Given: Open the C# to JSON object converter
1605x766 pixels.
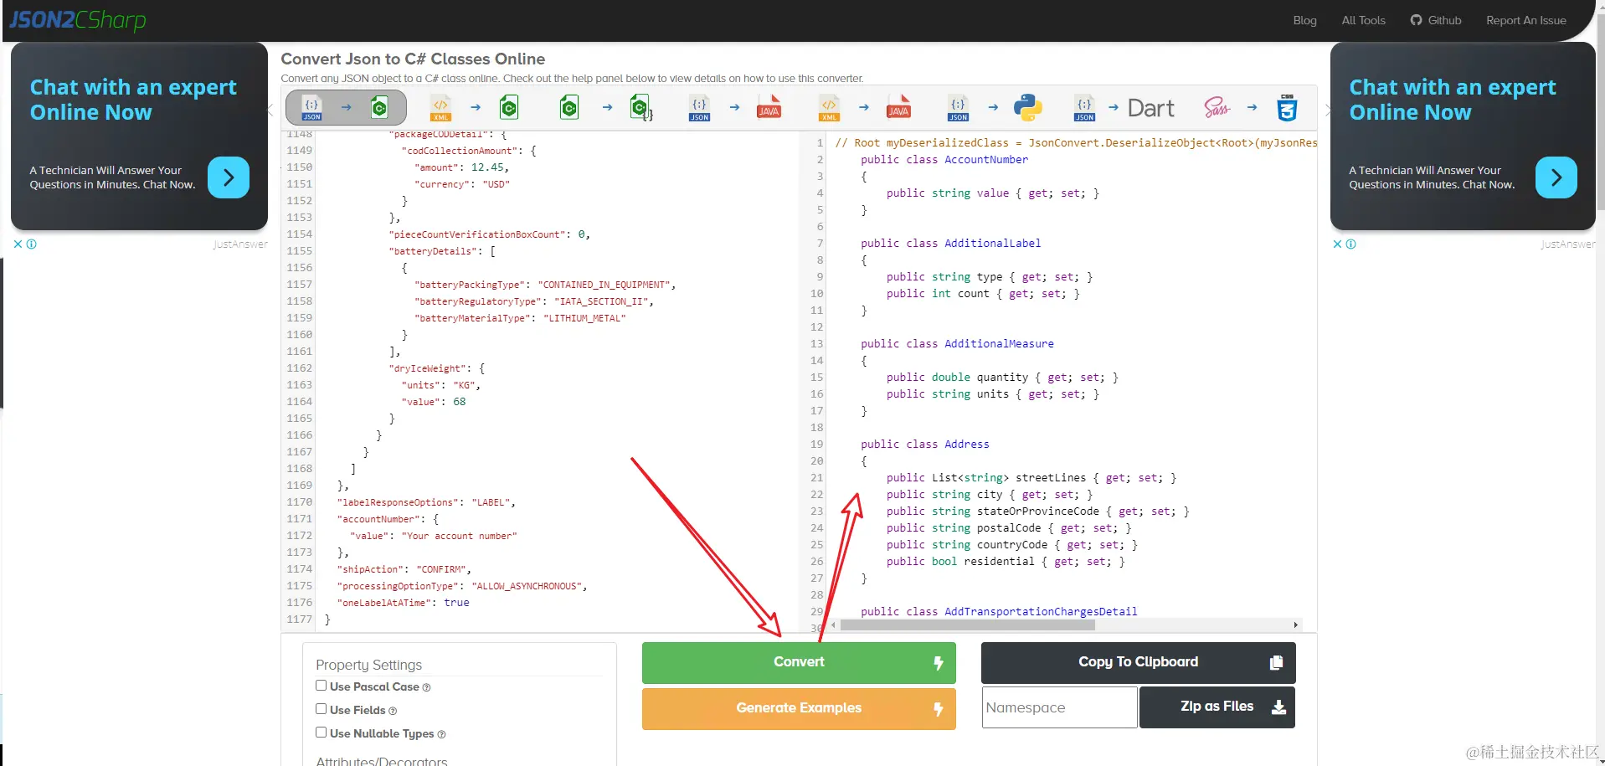Looking at the screenshot, I should 606,107.
